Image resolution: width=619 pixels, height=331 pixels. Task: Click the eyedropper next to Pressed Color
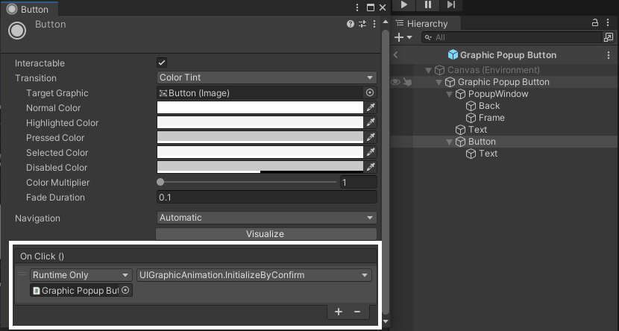[x=371, y=138]
